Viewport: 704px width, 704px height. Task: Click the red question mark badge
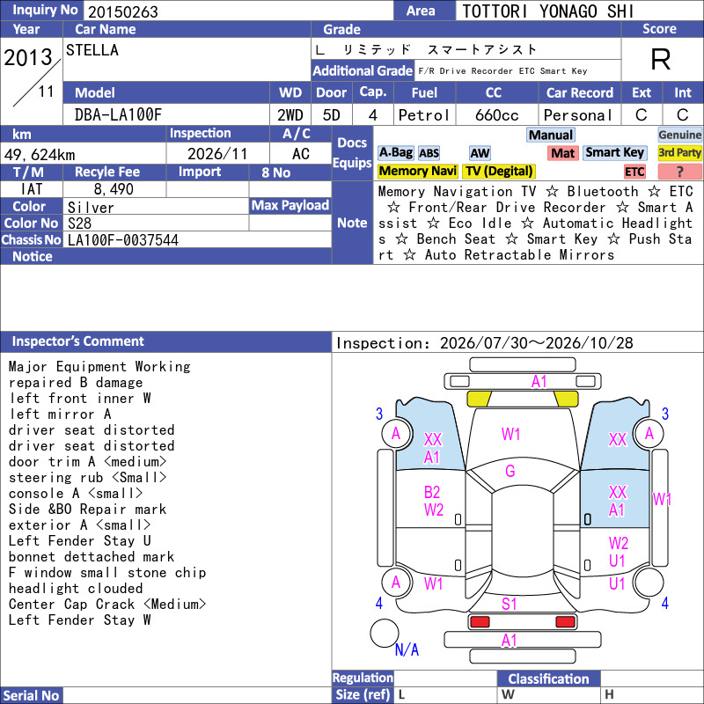(679, 172)
